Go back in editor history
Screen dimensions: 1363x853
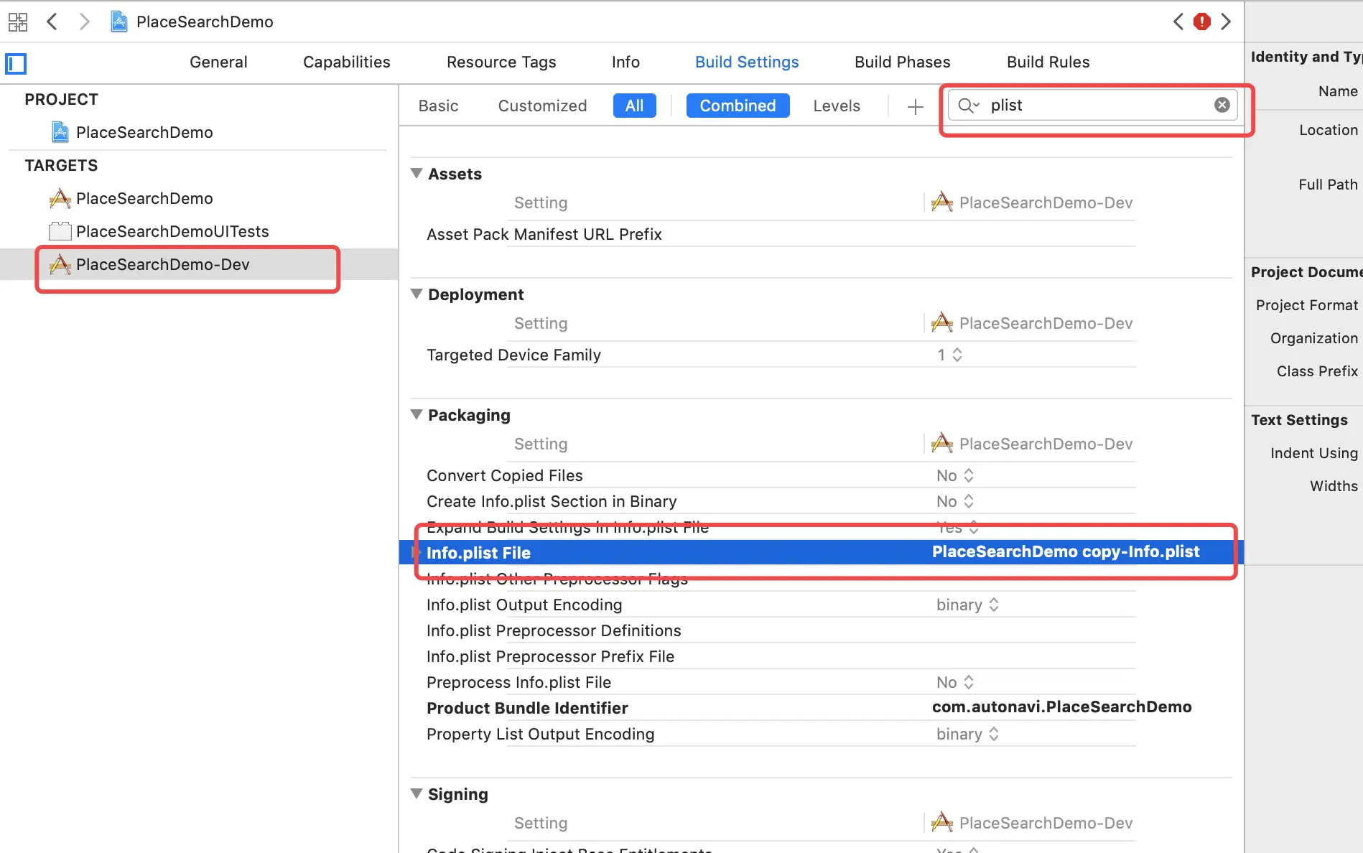click(52, 22)
